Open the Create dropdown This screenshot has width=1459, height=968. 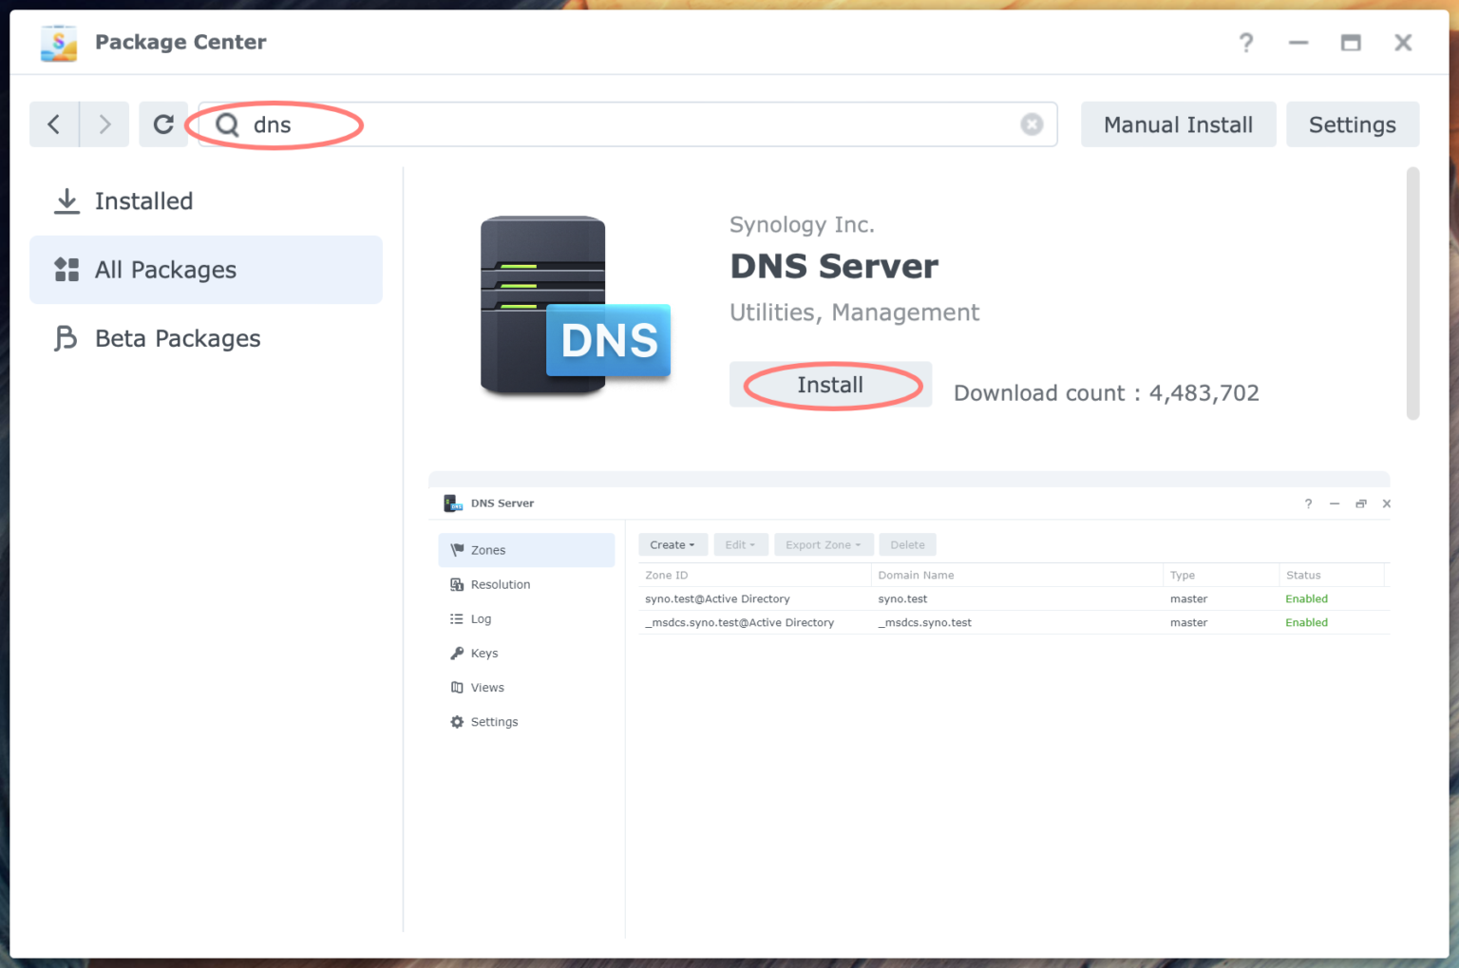pyautogui.click(x=673, y=544)
